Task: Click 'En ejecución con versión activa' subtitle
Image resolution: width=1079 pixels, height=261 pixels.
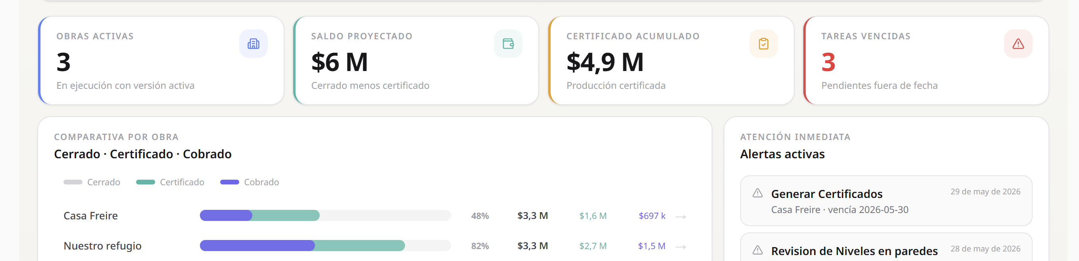Action: coord(125,85)
